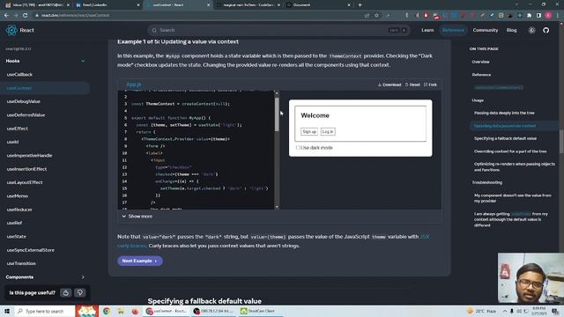This screenshot has height=317, width=564.
Task: Open useSyncExternalStore in the sidebar
Action: (x=30, y=250)
